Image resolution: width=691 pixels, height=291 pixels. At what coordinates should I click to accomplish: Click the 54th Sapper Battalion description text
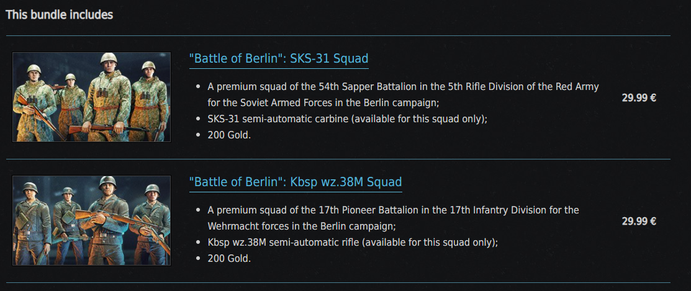point(403,87)
